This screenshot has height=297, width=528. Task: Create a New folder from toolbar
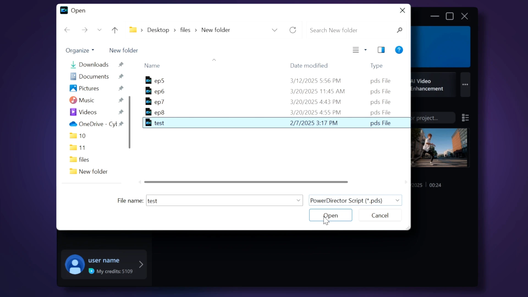point(123,50)
